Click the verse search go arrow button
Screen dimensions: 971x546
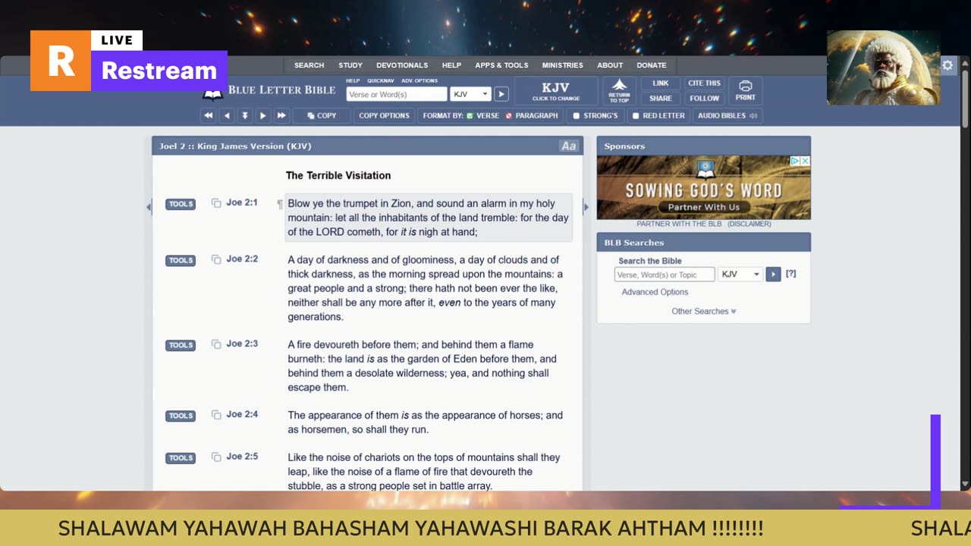(501, 94)
